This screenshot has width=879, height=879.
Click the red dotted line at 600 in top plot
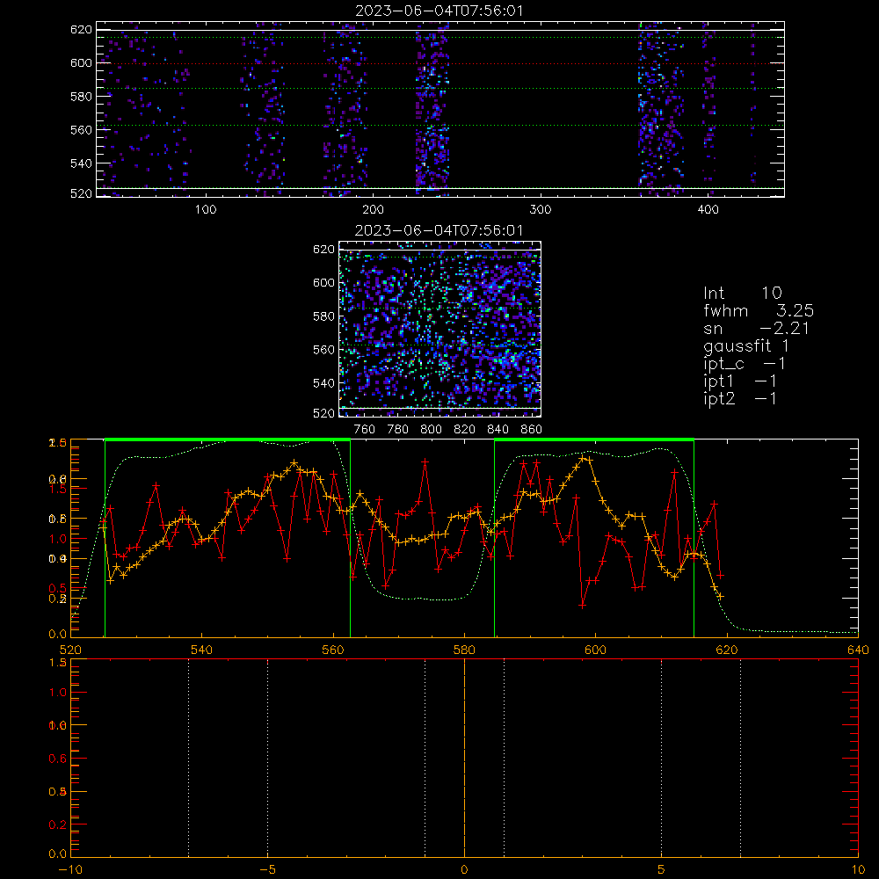[x=440, y=63]
